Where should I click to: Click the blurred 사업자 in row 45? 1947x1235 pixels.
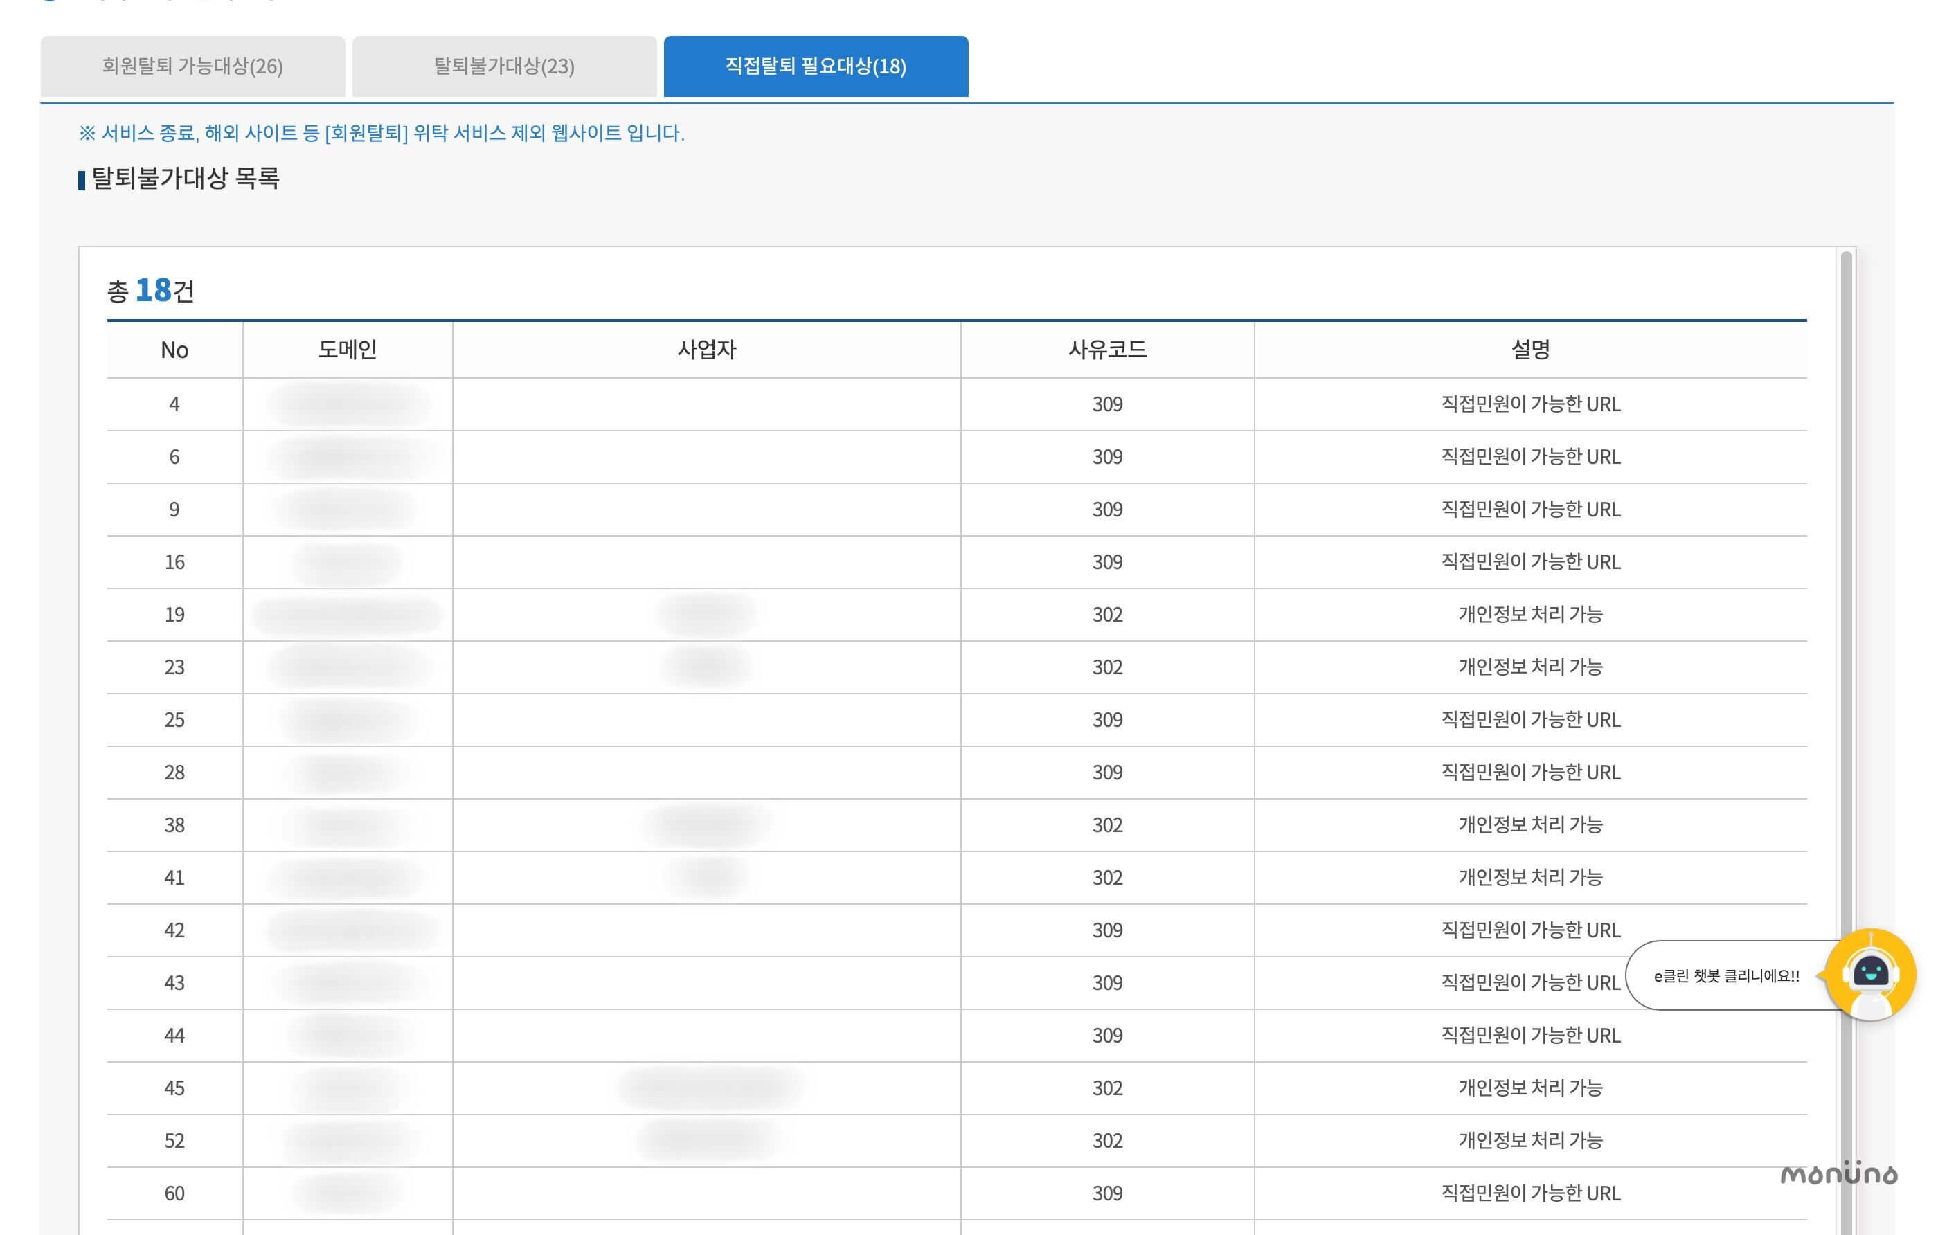tap(710, 1088)
